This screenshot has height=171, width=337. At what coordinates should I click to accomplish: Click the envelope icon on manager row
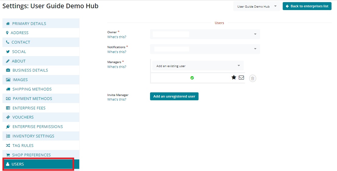point(241,77)
